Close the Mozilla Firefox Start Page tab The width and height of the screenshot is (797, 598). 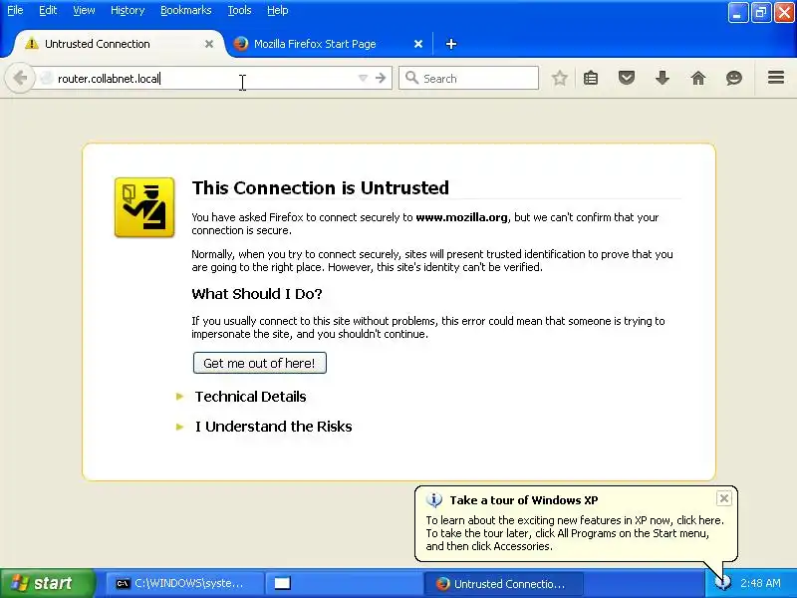click(x=417, y=44)
